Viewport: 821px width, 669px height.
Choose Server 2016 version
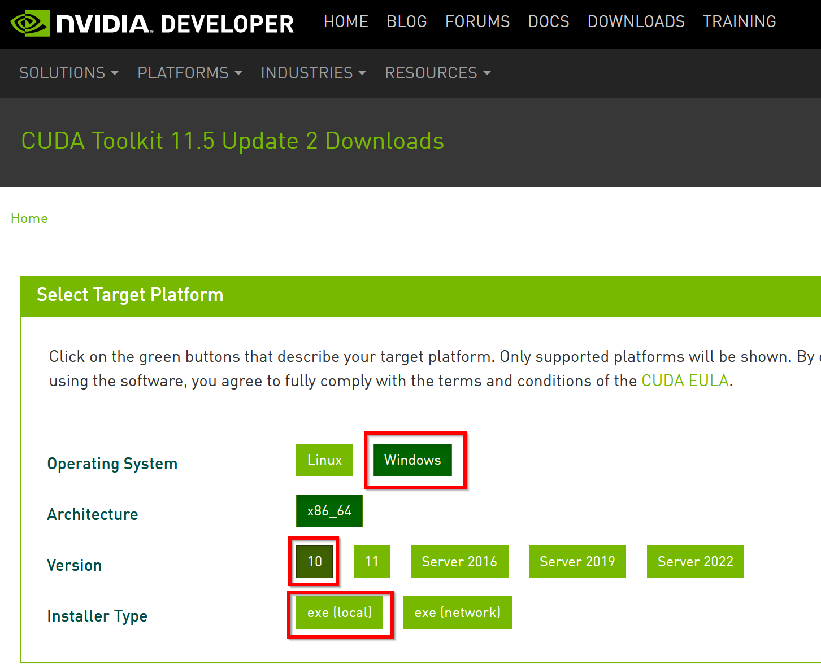[459, 562]
